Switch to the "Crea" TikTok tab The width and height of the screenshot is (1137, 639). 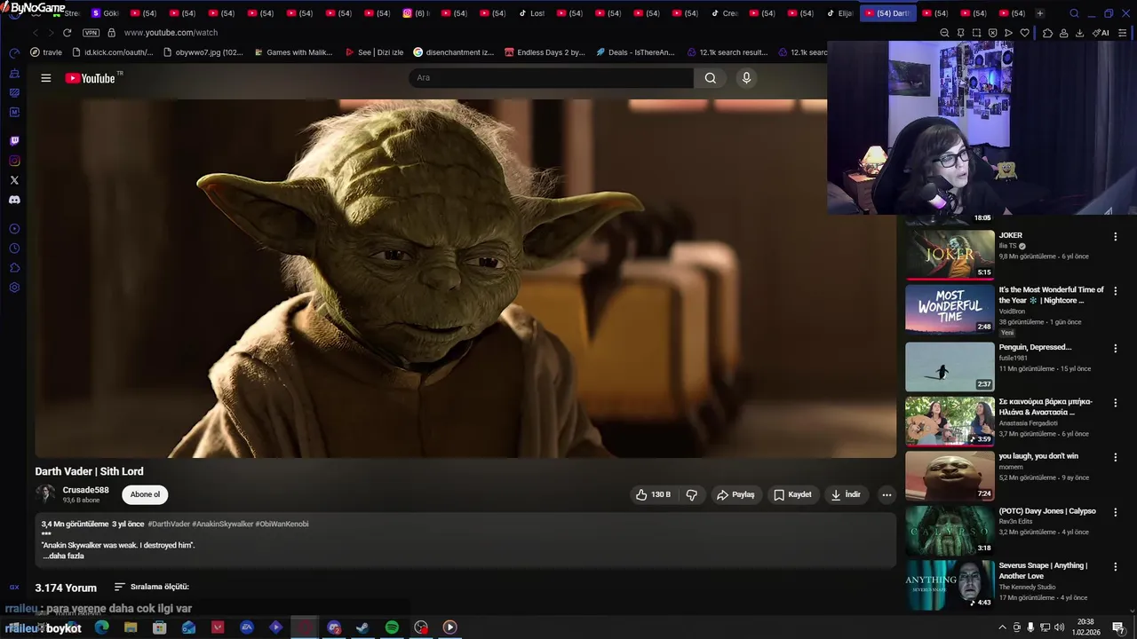725,13
